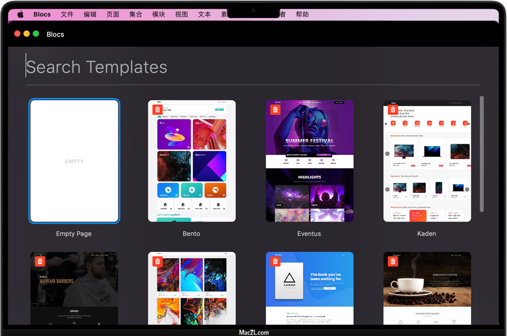The width and height of the screenshot is (507, 336).
Task: Open the Blocs application menu
Action: coord(42,14)
